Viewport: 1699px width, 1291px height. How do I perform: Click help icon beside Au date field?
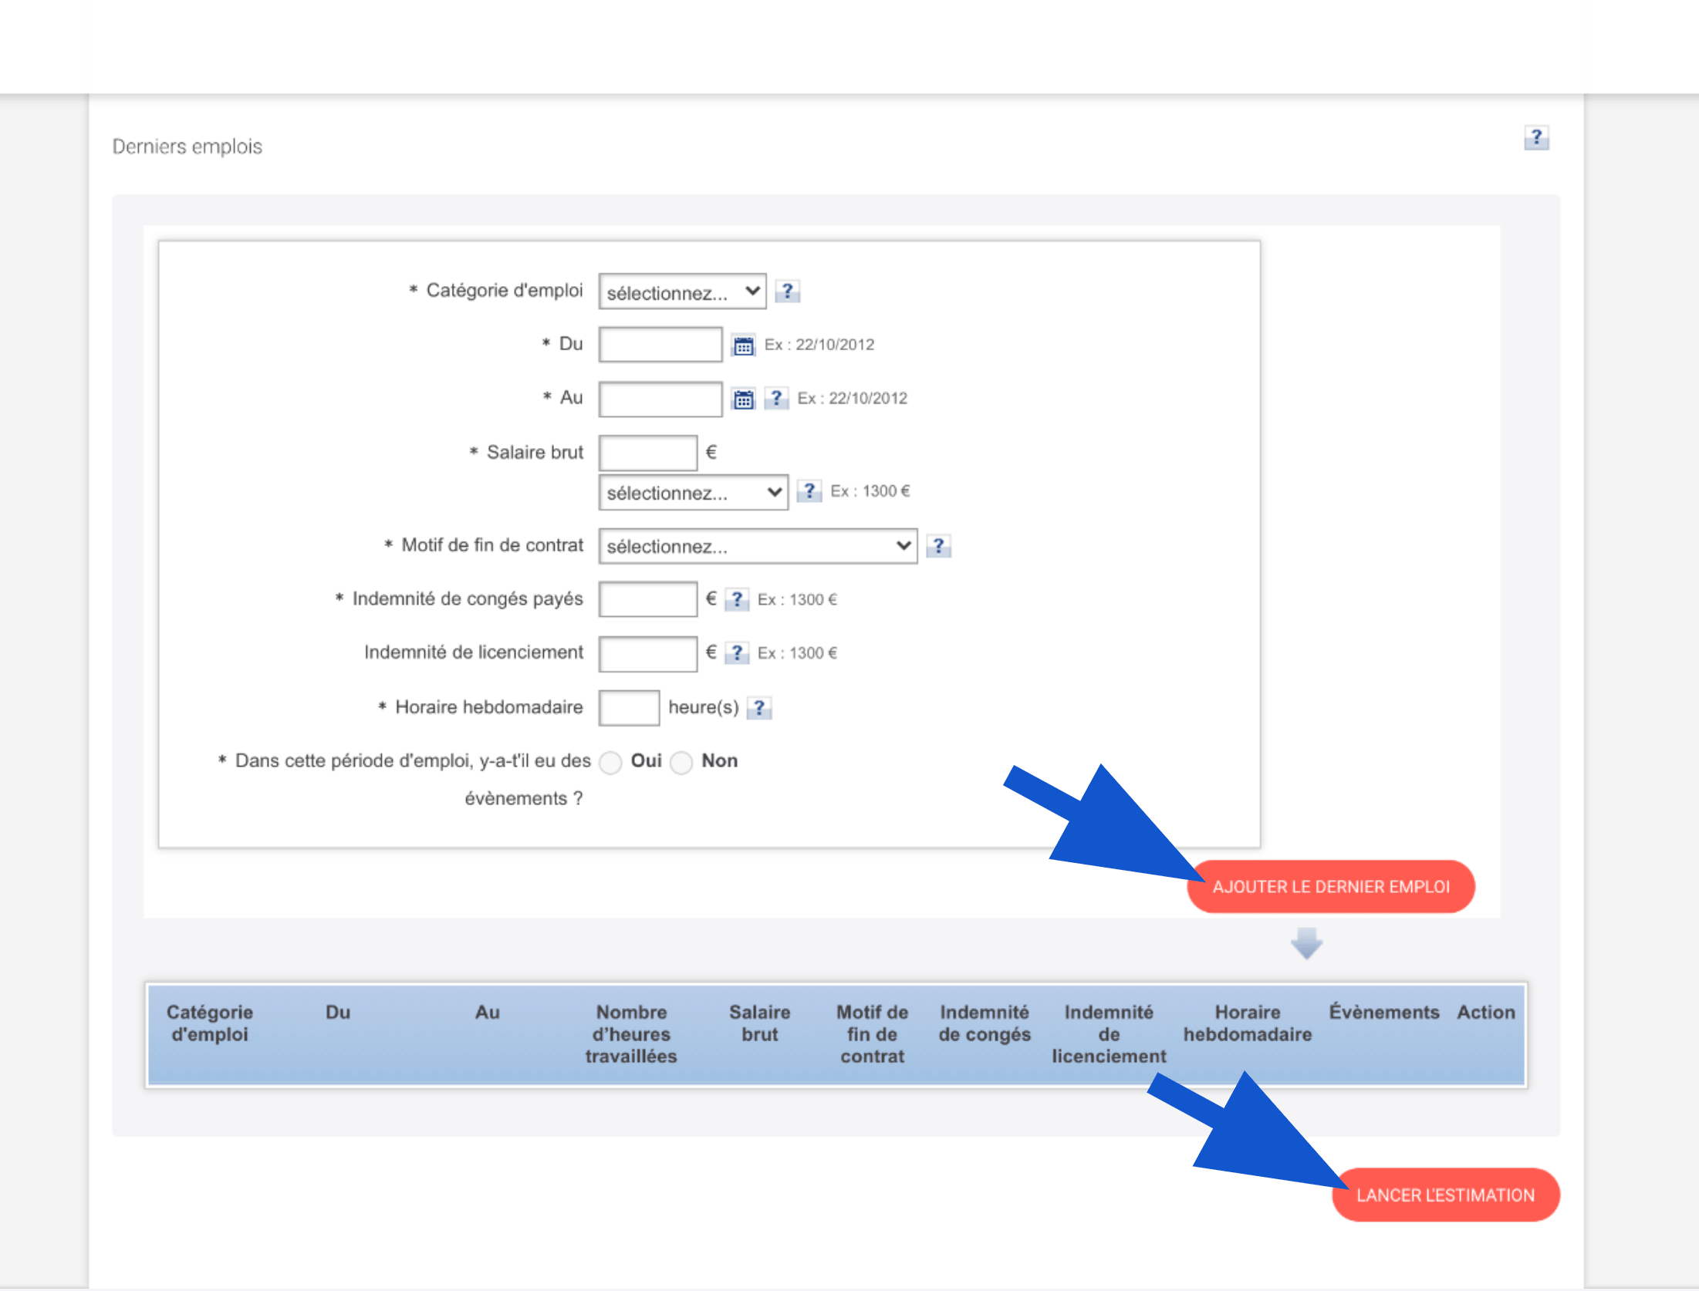pyautogui.click(x=776, y=399)
